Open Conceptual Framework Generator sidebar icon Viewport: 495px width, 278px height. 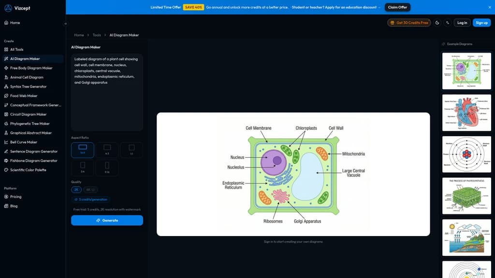(6, 105)
